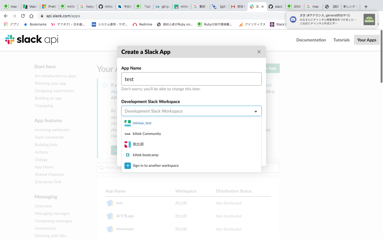The height and width of the screenshot is (239, 383).
Task: Switch to the Pretti tab
Action: point(49,7)
